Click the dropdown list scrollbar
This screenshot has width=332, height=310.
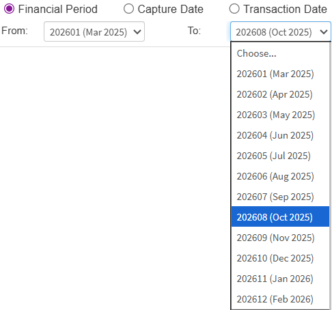330,175
